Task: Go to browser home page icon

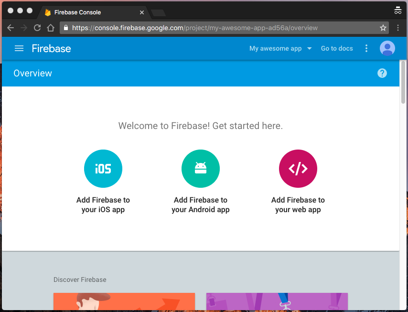Action: tap(51, 28)
